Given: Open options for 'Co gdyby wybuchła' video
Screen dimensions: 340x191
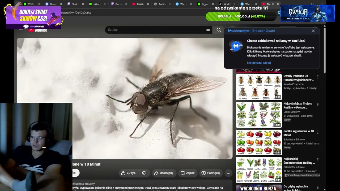Looking at the screenshot, I should [x=318, y=188].
